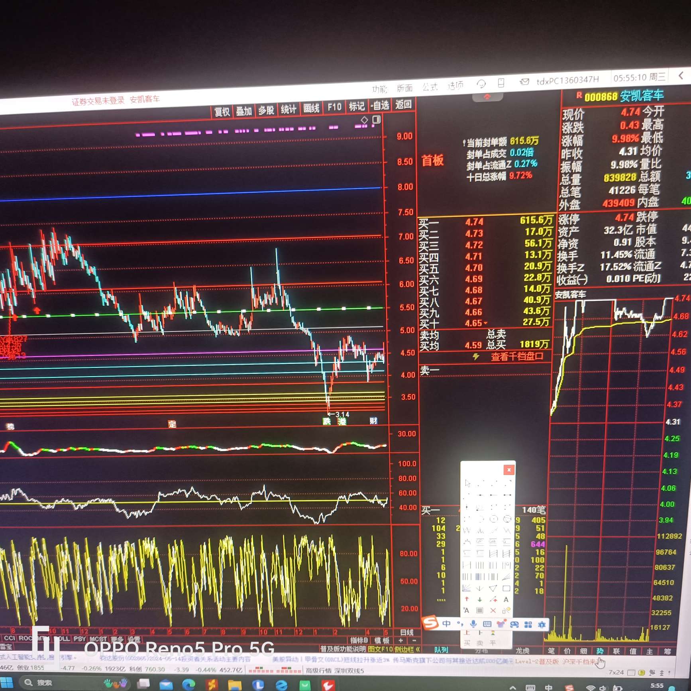Viewport: 691px width, 691px height.
Task: Open the Sogou soft keyboard icon
Action: coord(487,624)
